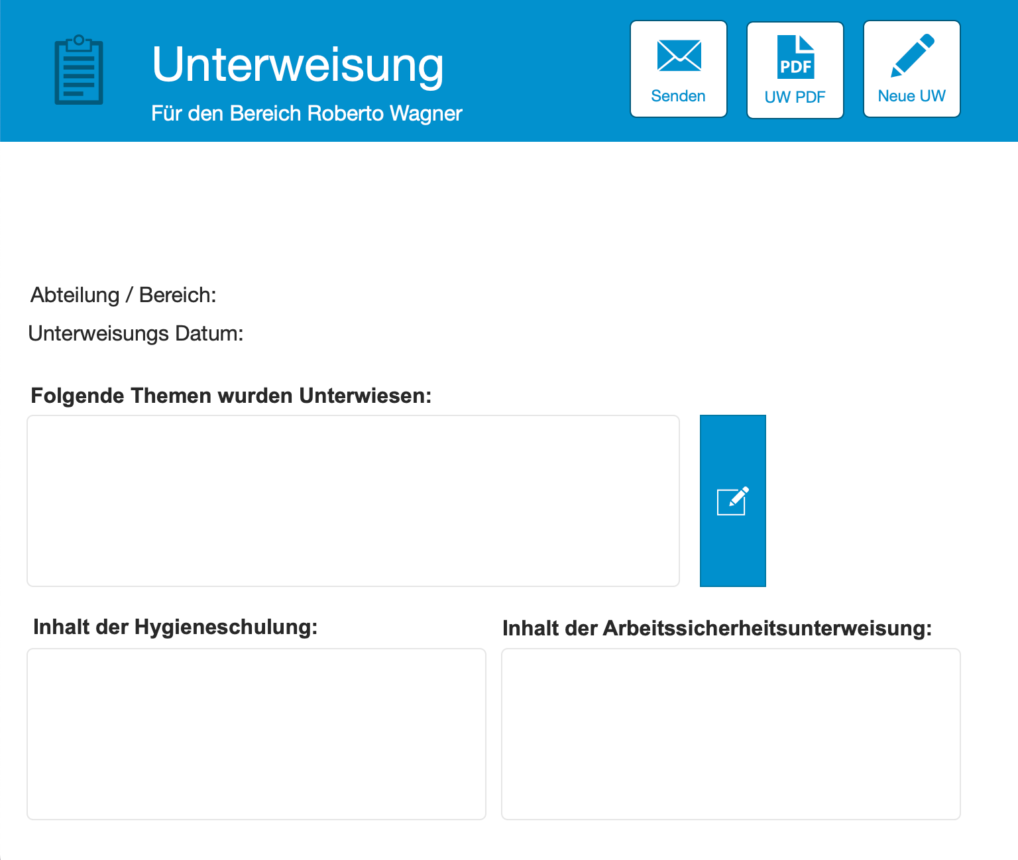The width and height of the screenshot is (1018, 860).
Task: Click the Unterweisung page title
Action: point(298,65)
